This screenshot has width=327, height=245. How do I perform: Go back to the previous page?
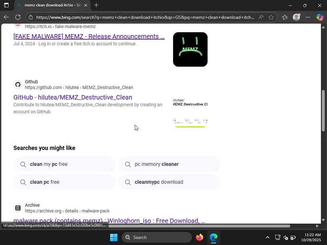(6, 17)
